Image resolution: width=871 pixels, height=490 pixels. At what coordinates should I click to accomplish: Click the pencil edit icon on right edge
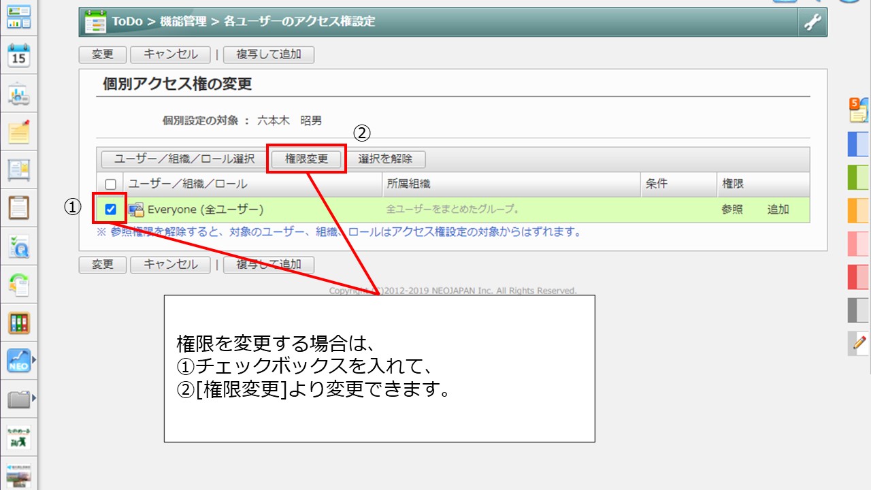coord(859,343)
